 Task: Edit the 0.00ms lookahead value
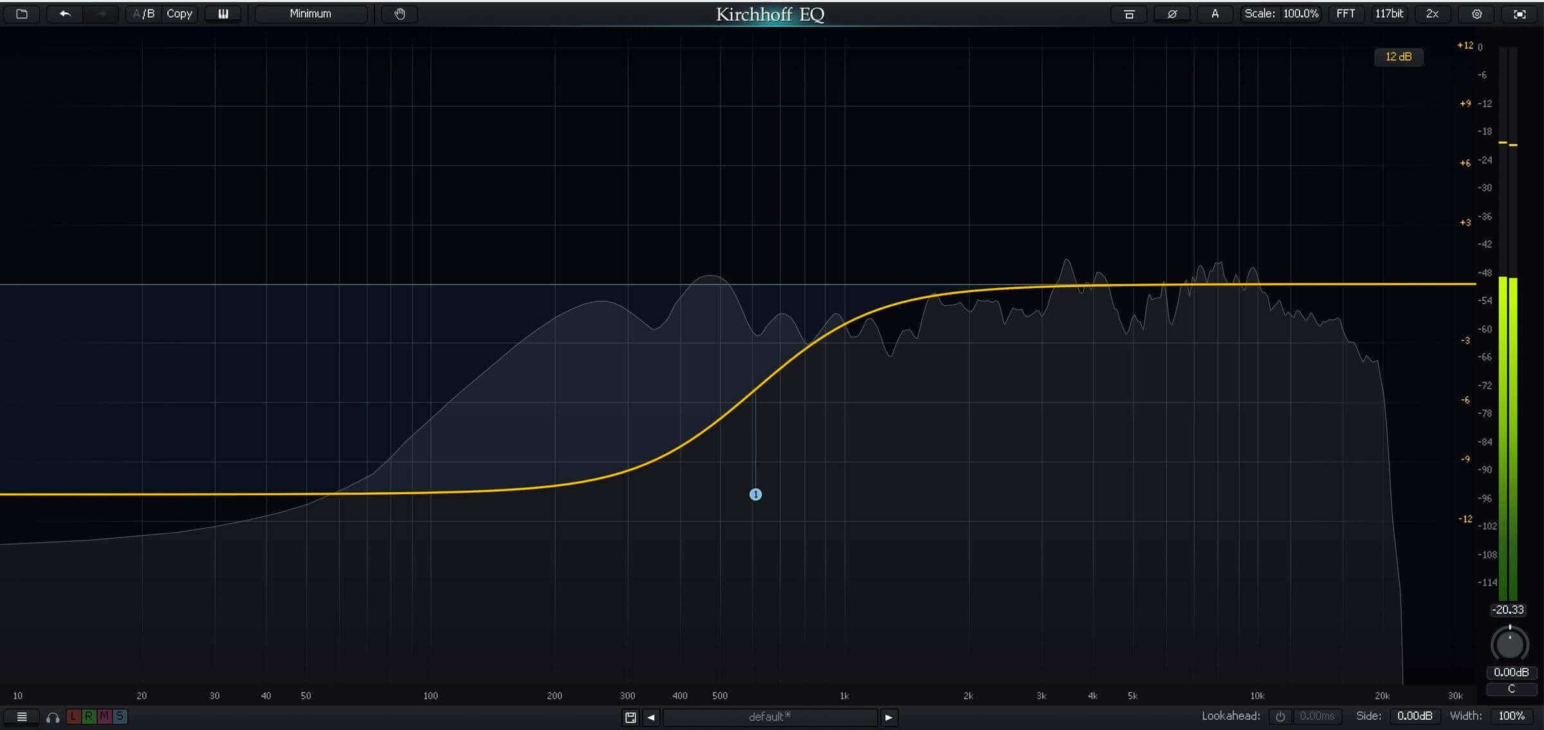[1317, 717]
